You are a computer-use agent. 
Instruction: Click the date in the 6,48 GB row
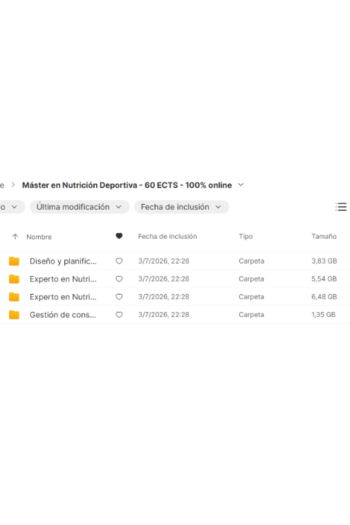164,297
